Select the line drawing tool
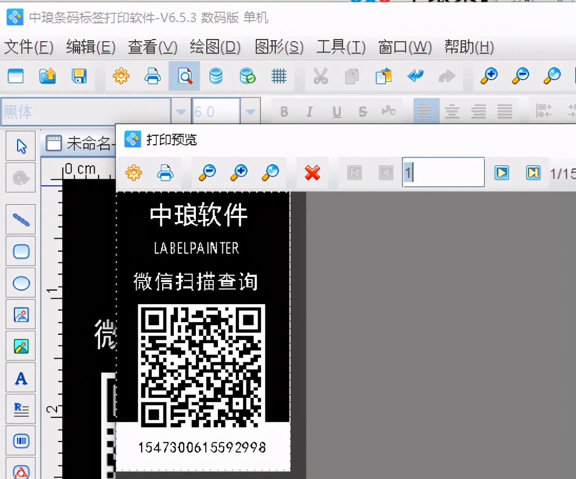Image resolution: width=576 pixels, height=479 pixels. pos(20,219)
